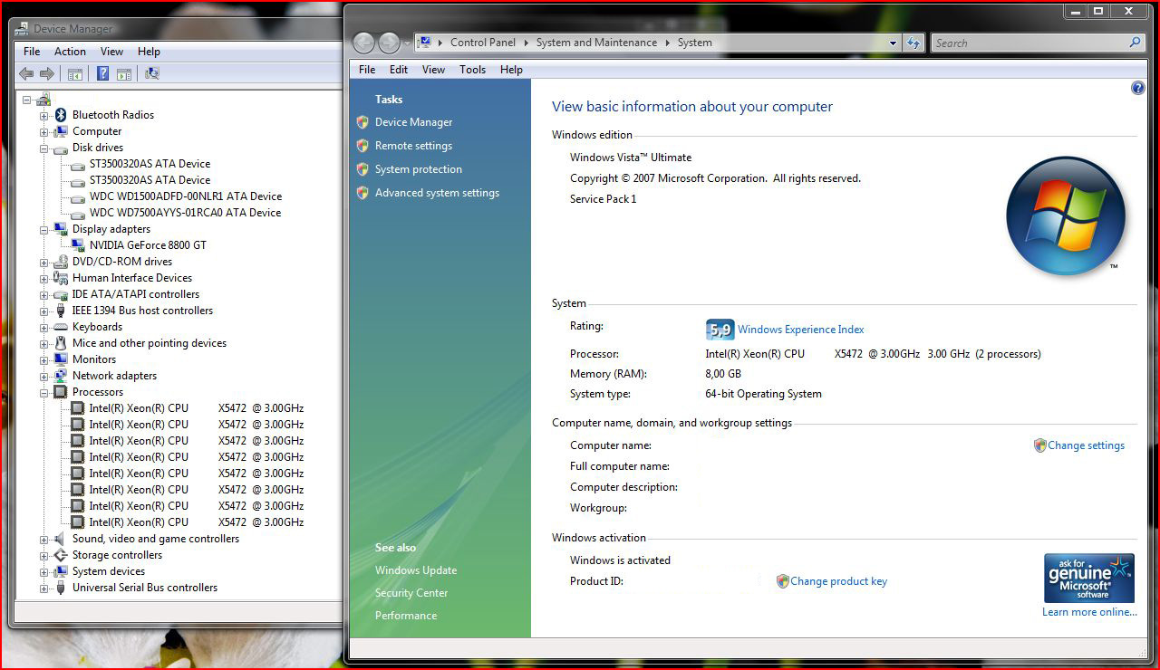1160x670 pixels.
Task: Click the Learn more online link
Action: [x=1089, y=612]
